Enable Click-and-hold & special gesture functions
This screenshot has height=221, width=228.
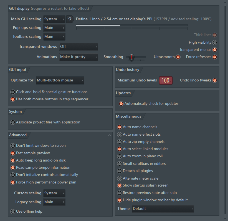(x=13, y=92)
